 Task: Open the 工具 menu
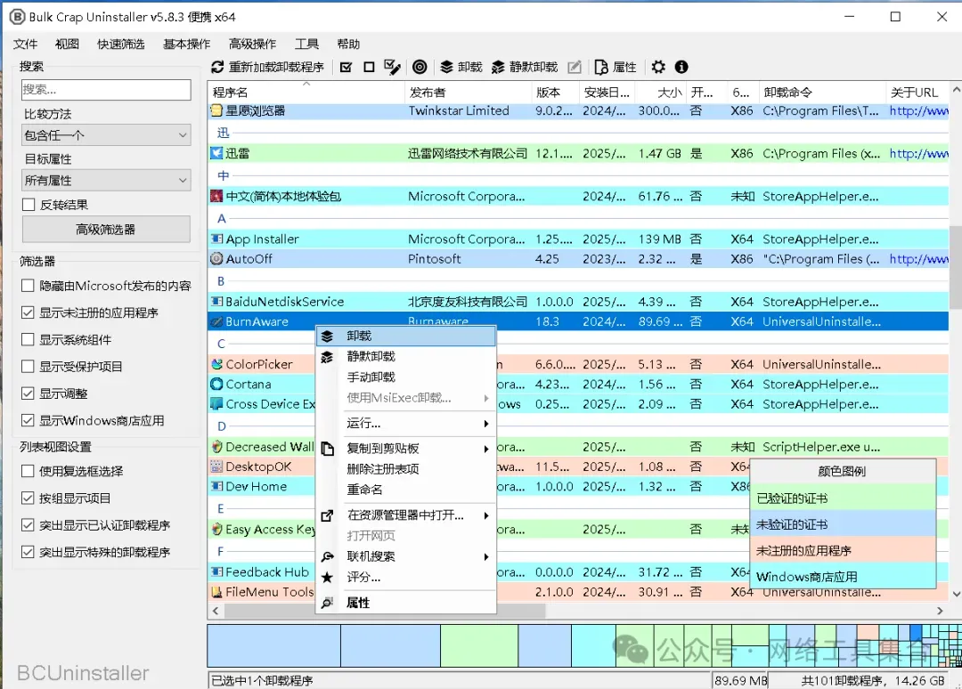(x=306, y=45)
